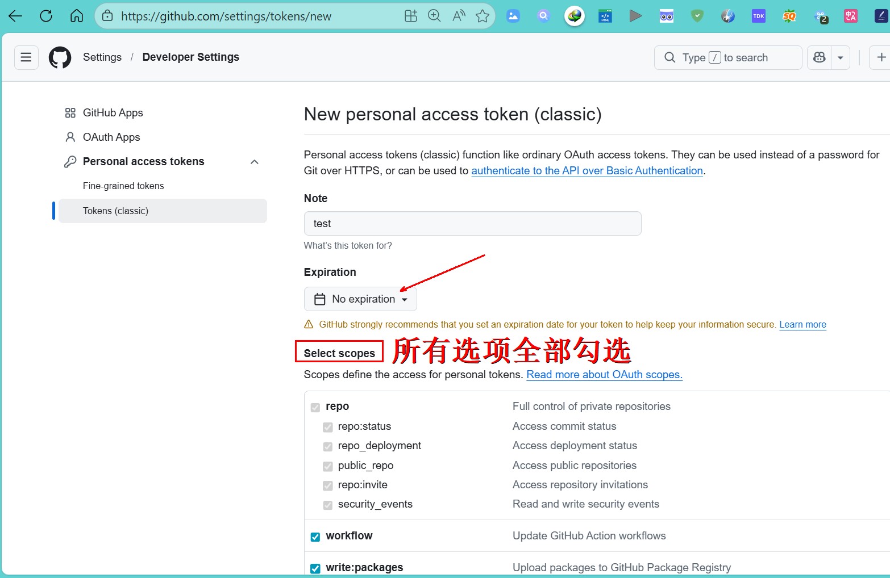Open the Learn more link about expiration
Image resolution: width=890 pixels, height=578 pixels.
click(802, 324)
